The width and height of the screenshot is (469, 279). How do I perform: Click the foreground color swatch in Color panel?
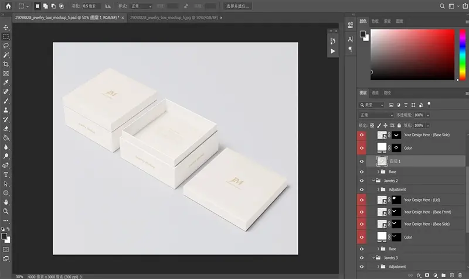(363, 34)
